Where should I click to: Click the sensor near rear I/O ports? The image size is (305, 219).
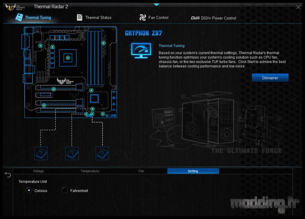[x=40, y=46]
